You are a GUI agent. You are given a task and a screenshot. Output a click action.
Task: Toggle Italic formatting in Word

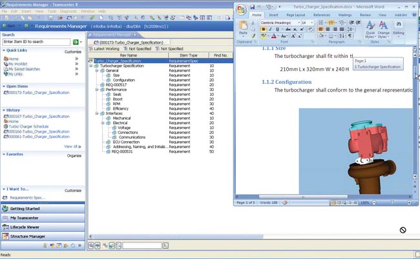coord(270,30)
